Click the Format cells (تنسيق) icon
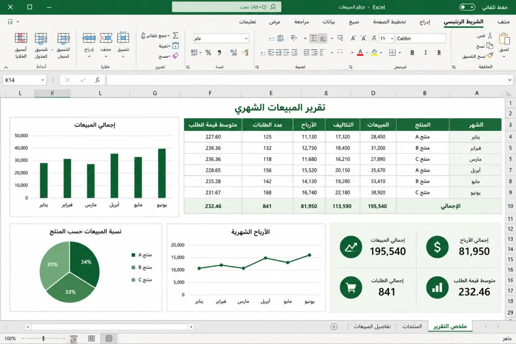 pos(123,38)
